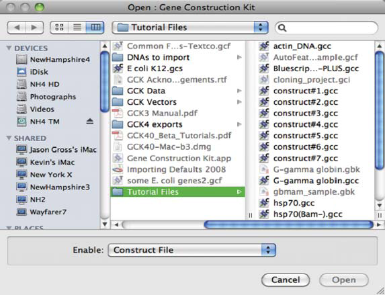Click the sidebar scroll up arrow
The width and height of the screenshot is (385, 295).
[105, 46]
